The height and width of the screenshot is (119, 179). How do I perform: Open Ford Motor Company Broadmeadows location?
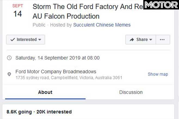pos(56,72)
